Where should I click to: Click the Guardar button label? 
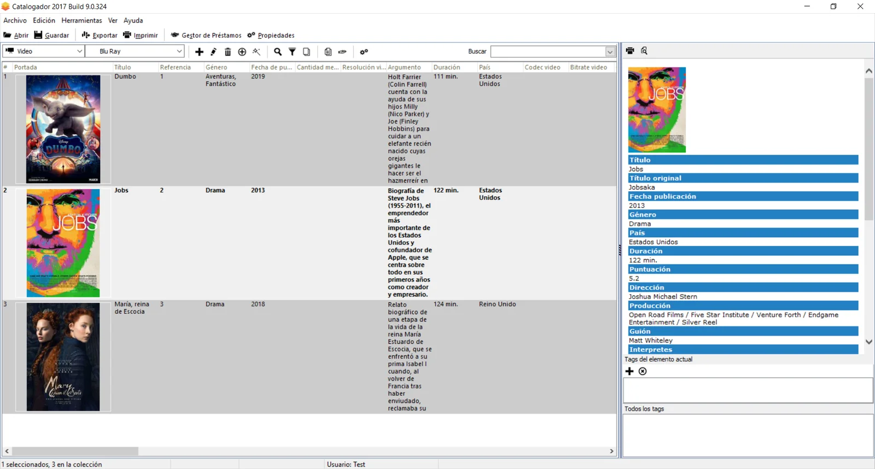coord(57,36)
